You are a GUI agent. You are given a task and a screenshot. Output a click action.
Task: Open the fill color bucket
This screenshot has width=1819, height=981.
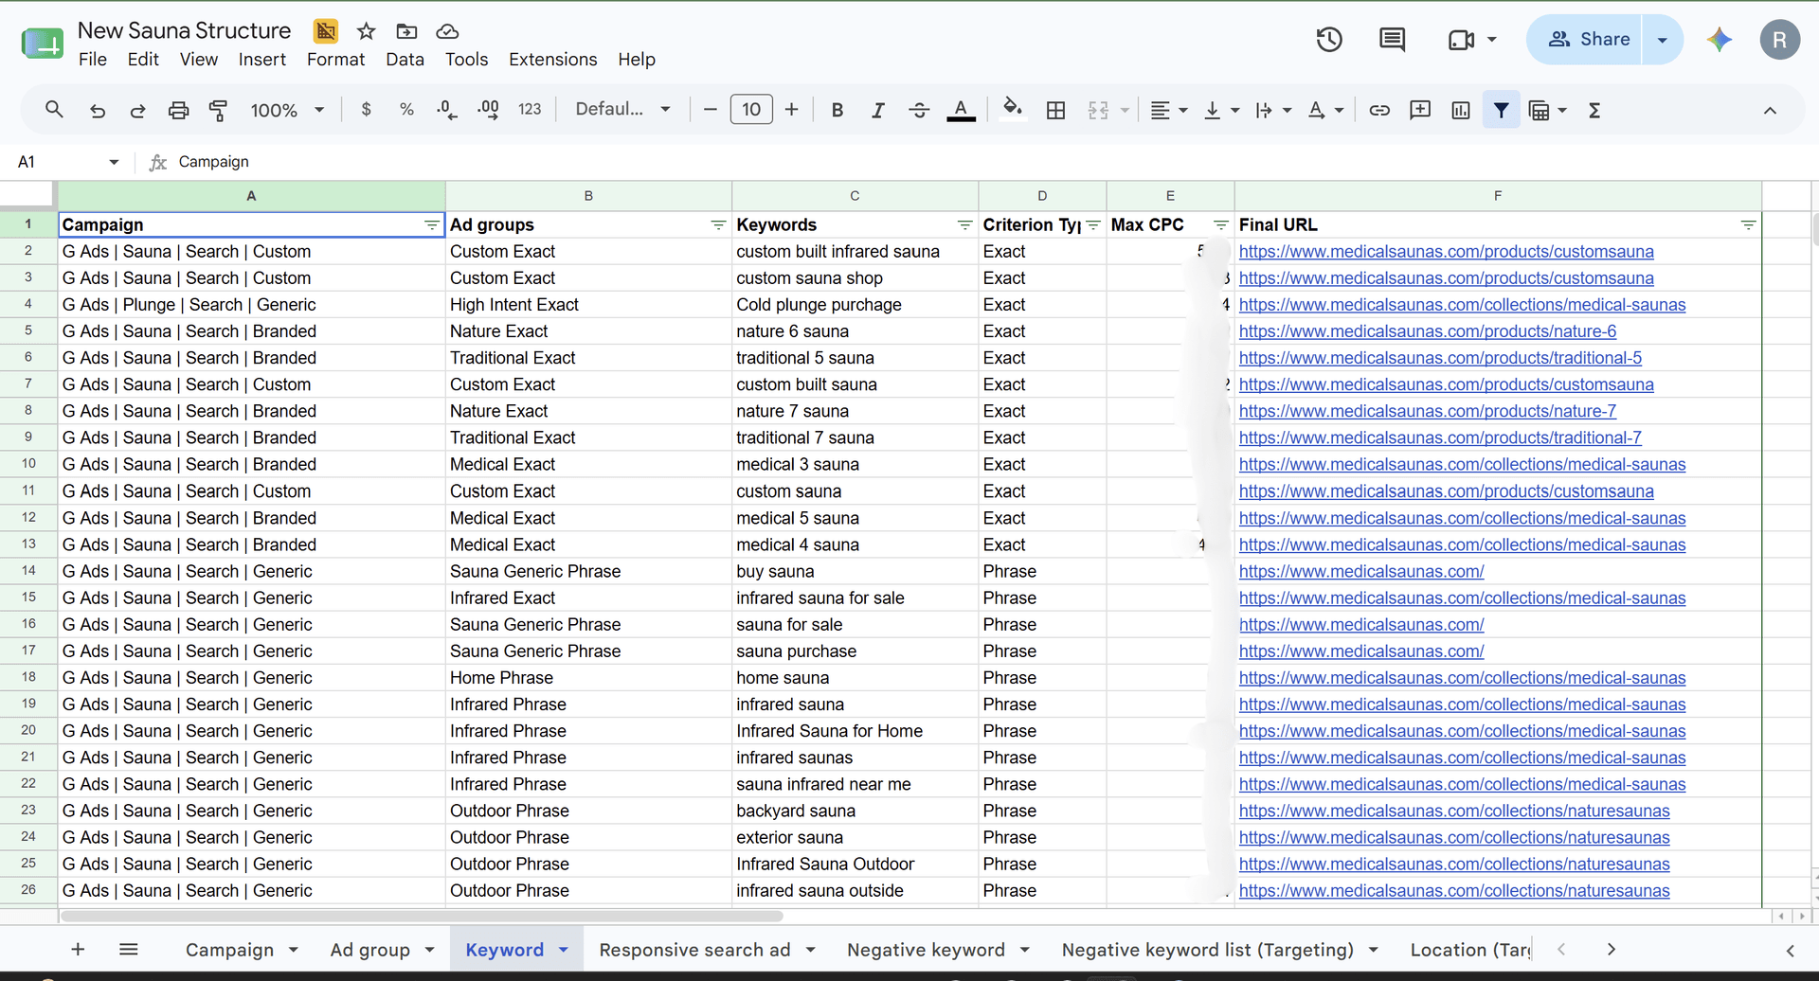point(1013,110)
